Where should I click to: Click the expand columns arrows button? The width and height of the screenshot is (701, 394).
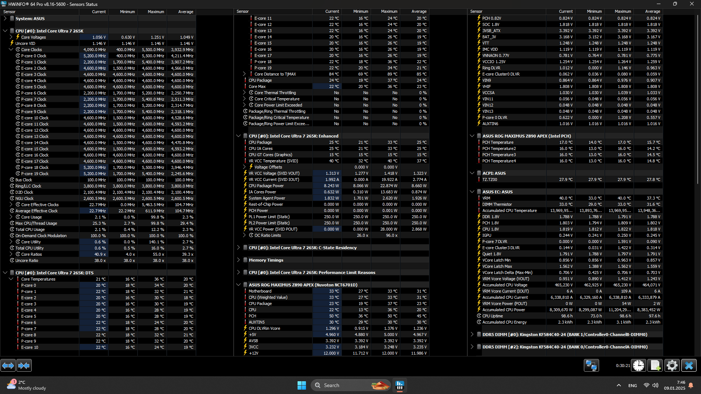point(8,365)
